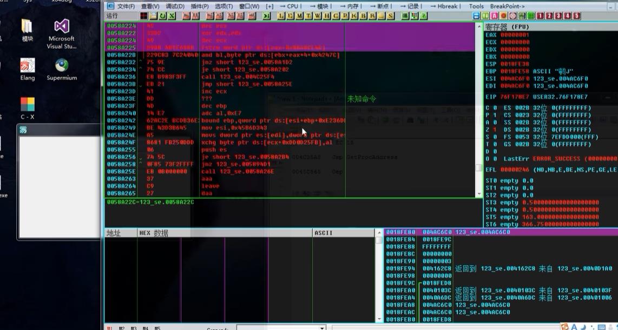Open the Memory map with the M button

pyautogui.click(x=299, y=16)
